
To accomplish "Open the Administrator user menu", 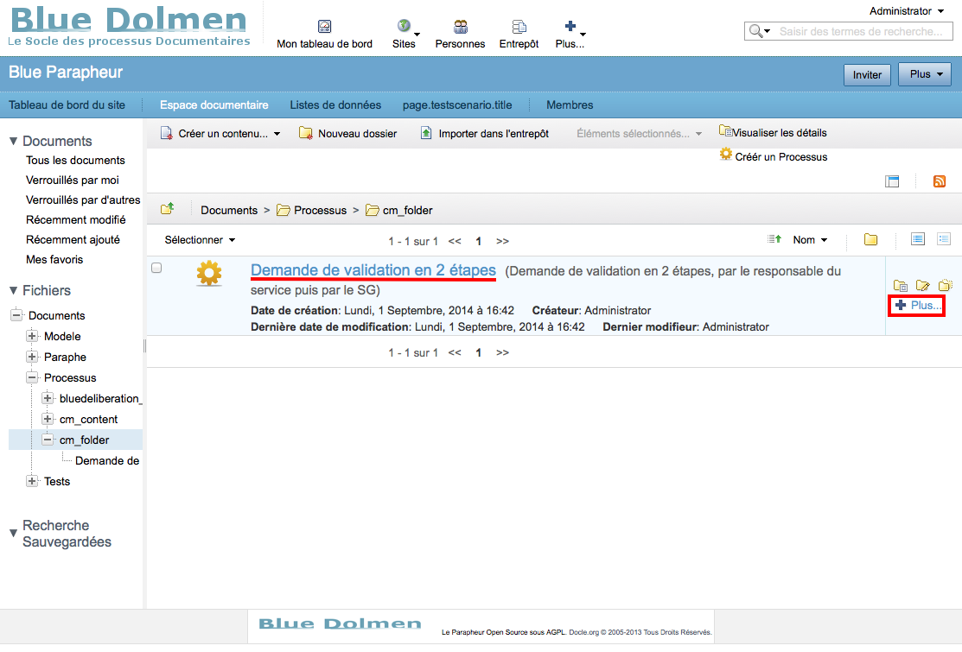I will pos(907,11).
